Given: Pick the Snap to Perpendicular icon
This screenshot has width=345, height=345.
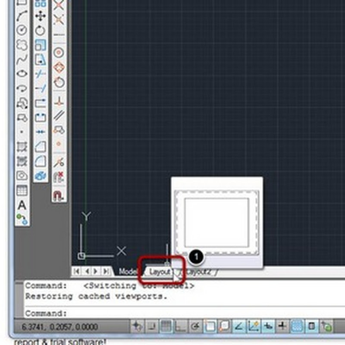Looking at the screenshot, I should (59, 101).
